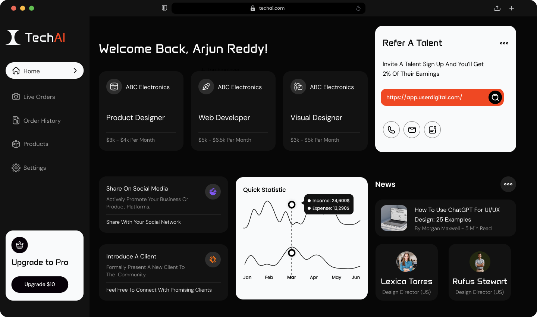Open the Refer A Talent options menu
This screenshot has width=537, height=317.
point(504,43)
